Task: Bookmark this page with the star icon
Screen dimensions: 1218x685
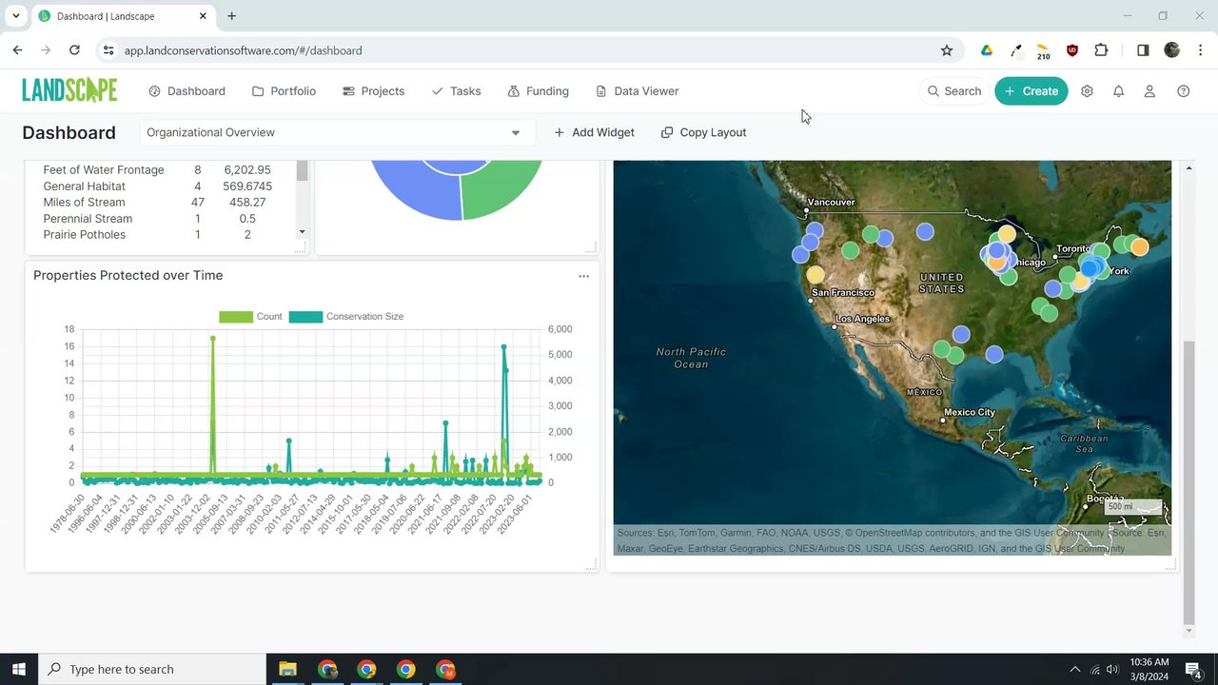Action: pyautogui.click(x=947, y=50)
